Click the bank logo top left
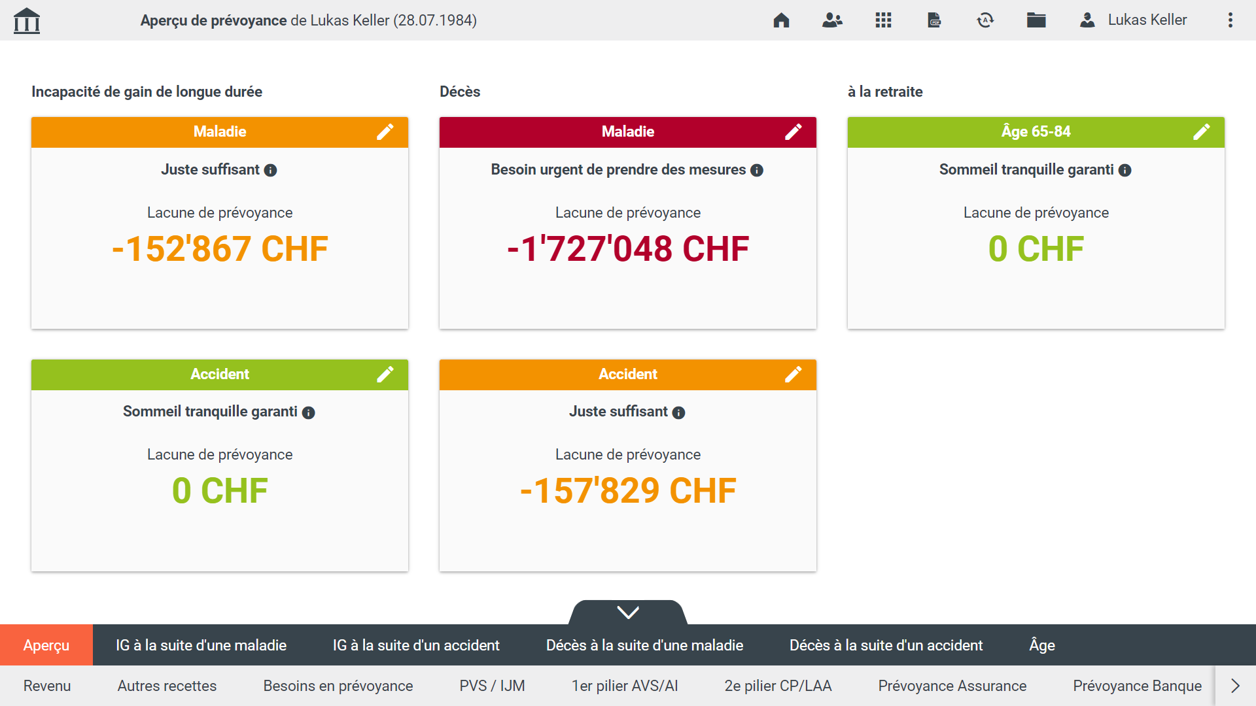Viewport: 1256px width, 706px height. (x=27, y=20)
